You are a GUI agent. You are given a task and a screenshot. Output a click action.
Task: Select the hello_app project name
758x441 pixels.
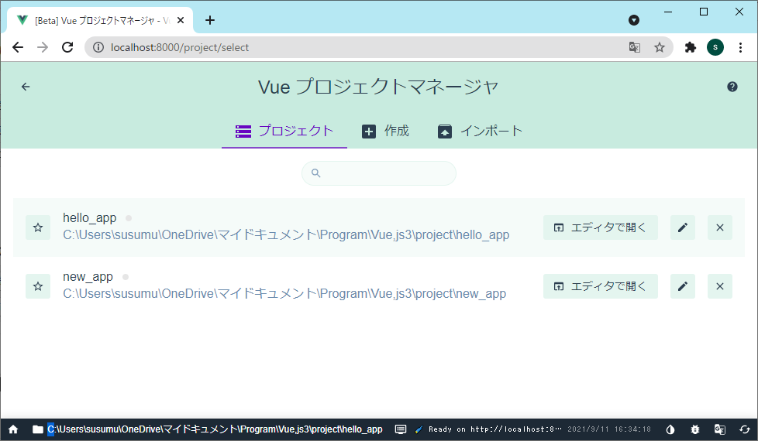tap(89, 218)
